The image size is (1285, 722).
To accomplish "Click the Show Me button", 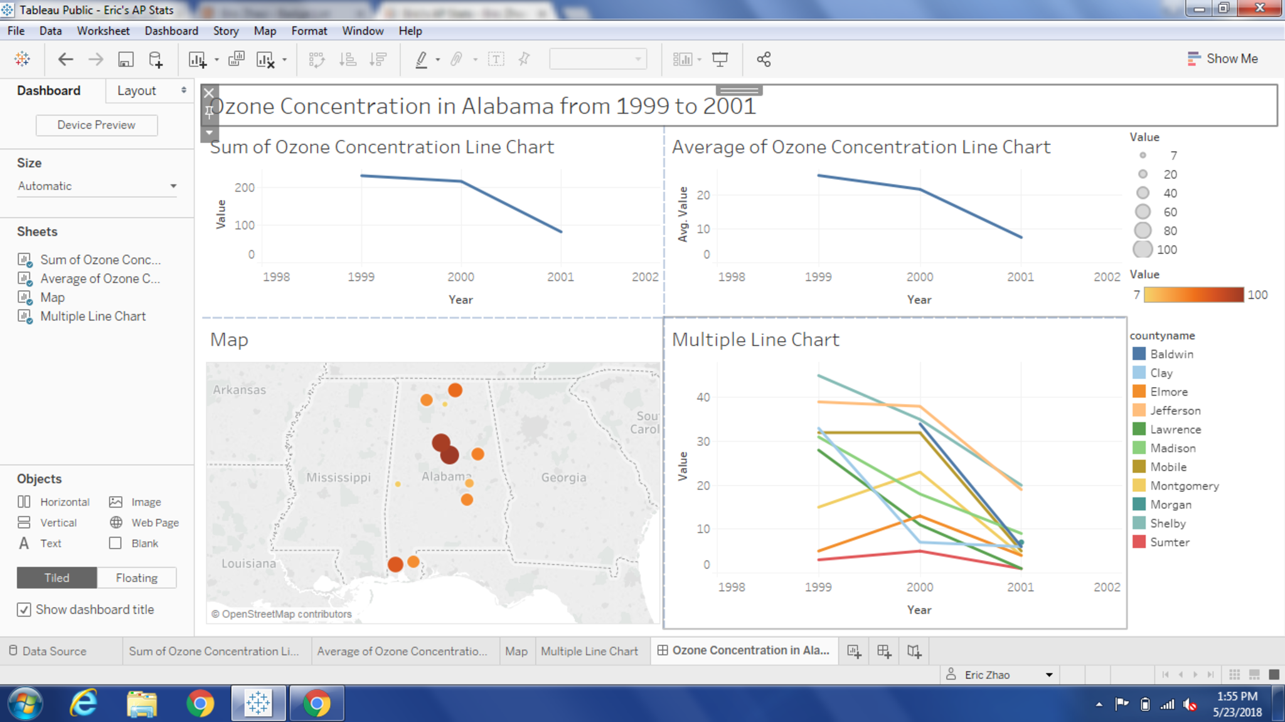I will [x=1222, y=59].
